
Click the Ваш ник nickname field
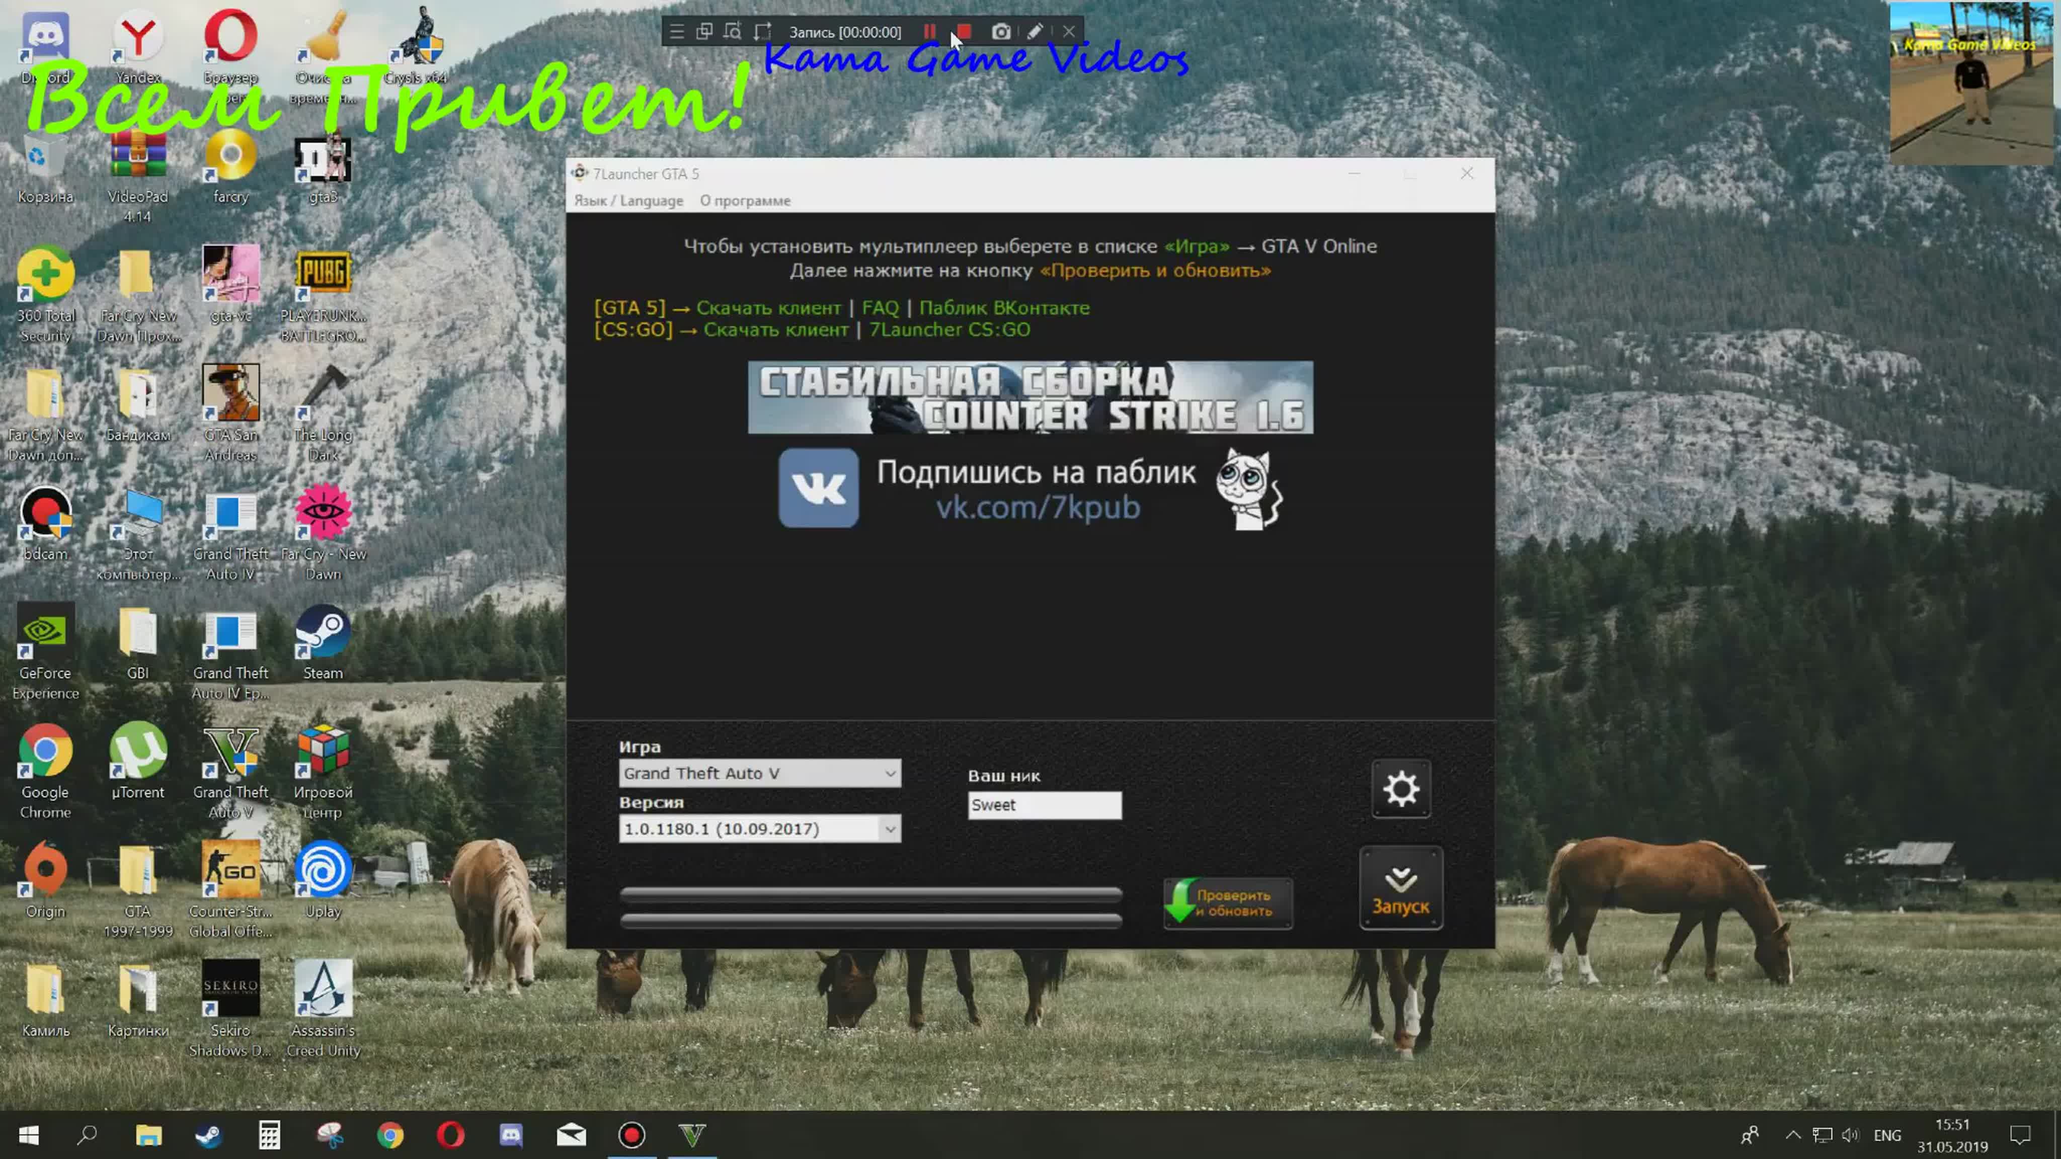(x=1044, y=805)
